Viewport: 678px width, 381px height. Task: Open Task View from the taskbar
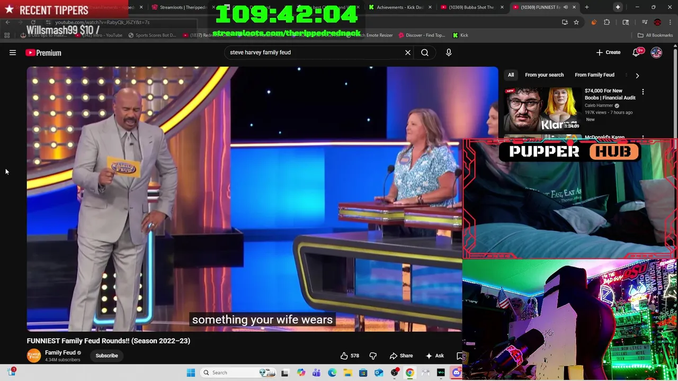tap(284, 373)
